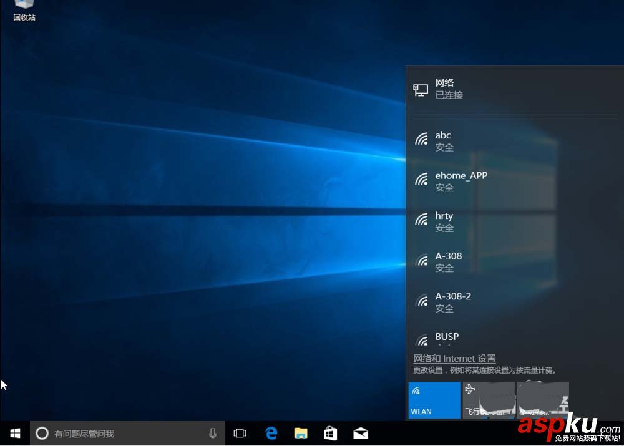Turn on 移动热点 (mobile hotspot)
The height and width of the screenshot is (446, 624).
[542, 400]
